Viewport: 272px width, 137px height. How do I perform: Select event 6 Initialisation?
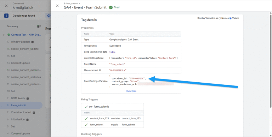18,119
